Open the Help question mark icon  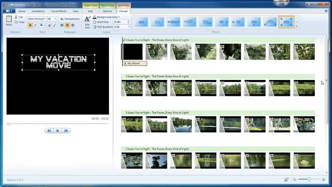click(x=326, y=11)
